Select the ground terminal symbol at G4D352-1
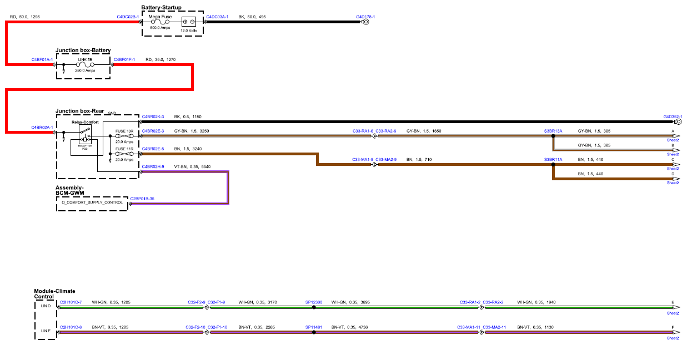The width and height of the screenshot is (687, 345). [x=678, y=122]
